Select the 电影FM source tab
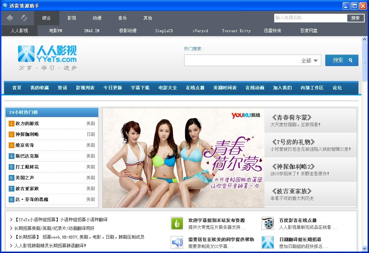Viewport: 369px width, 253px height. tap(56, 31)
